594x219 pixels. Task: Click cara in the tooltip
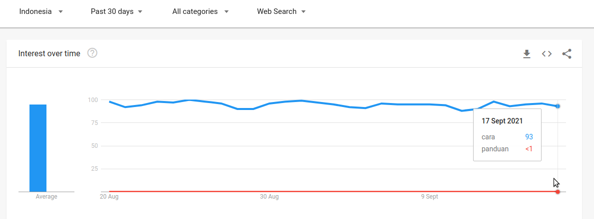pos(488,136)
